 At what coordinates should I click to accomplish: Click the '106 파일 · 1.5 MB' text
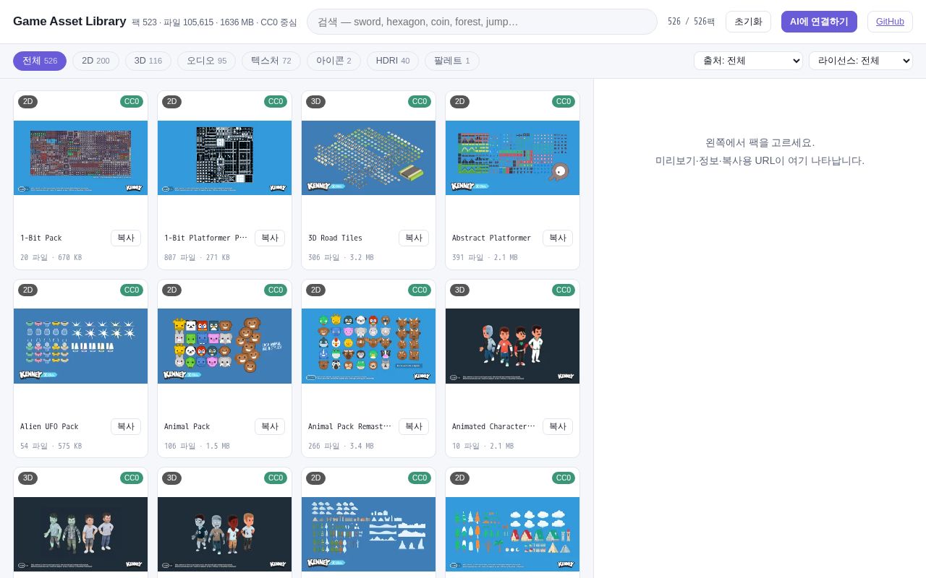[x=197, y=446]
